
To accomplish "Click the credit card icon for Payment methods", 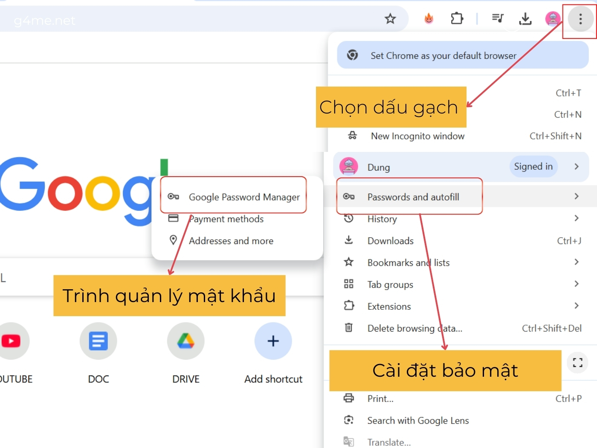I will [173, 218].
